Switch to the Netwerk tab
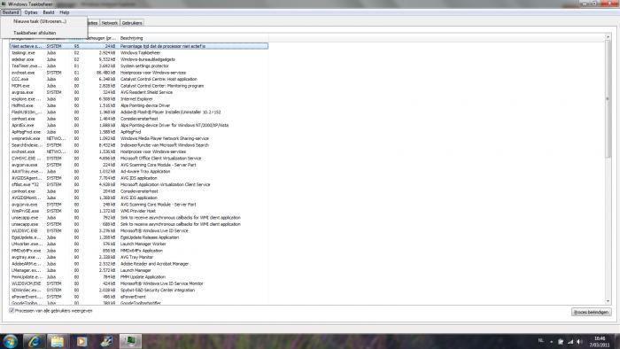The width and height of the screenshot is (620, 349). [x=110, y=23]
